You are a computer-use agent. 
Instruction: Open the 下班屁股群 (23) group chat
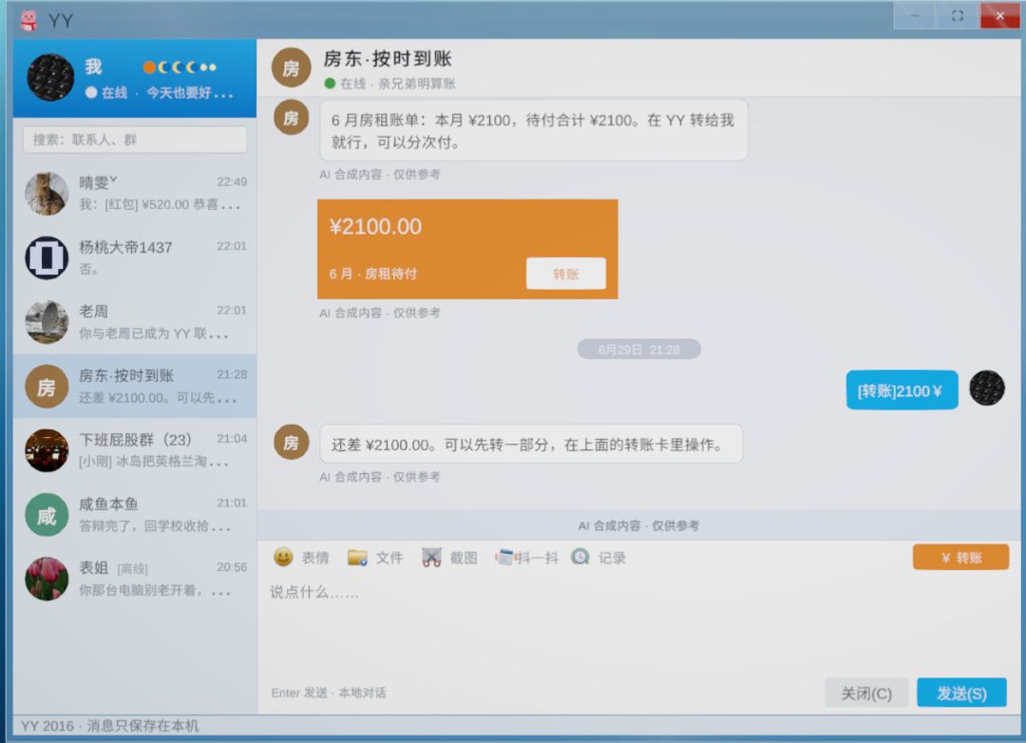tap(135, 450)
